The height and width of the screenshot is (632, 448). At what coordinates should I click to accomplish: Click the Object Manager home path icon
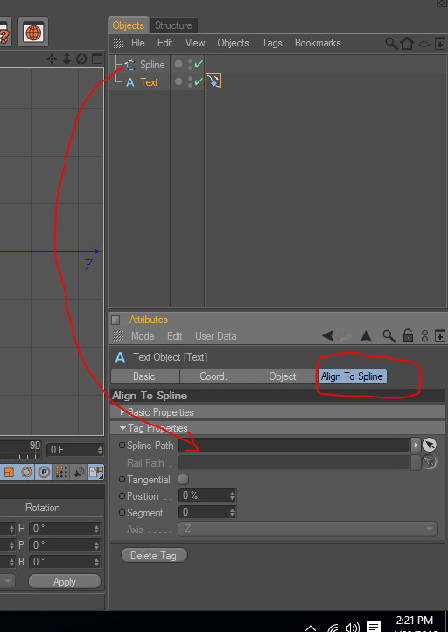click(x=407, y=43)
